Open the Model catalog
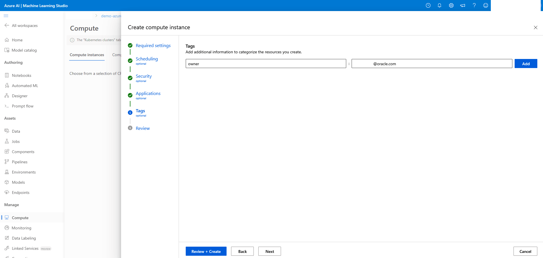This screenshot has width=543, height=258. tap(24, 50)
